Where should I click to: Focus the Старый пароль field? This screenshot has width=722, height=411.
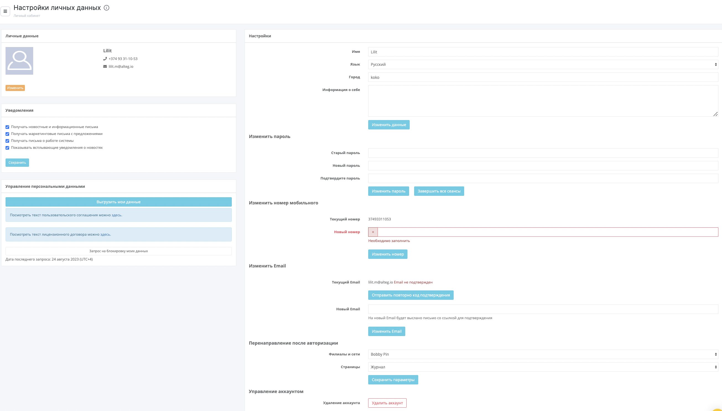click(x=543, y=153)
